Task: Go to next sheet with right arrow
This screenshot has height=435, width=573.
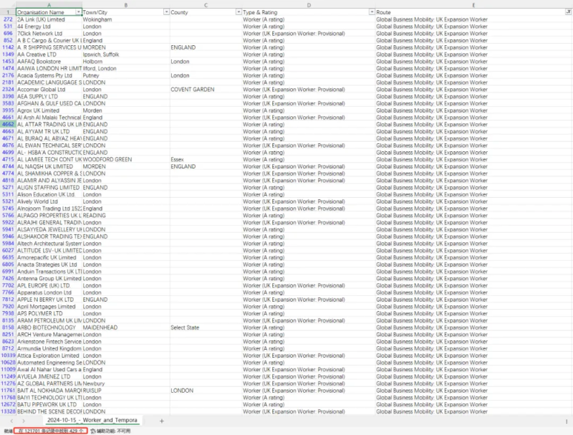Action: pos(24,421)
